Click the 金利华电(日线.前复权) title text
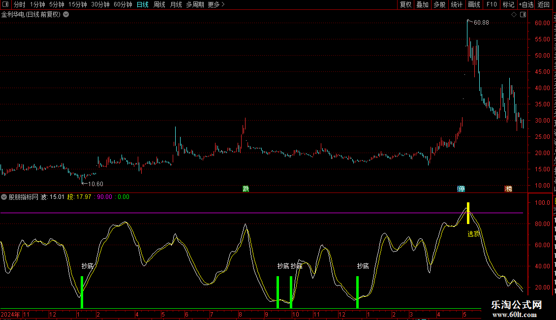The height and width of the screenshot is (320, 556). point(31,15)
